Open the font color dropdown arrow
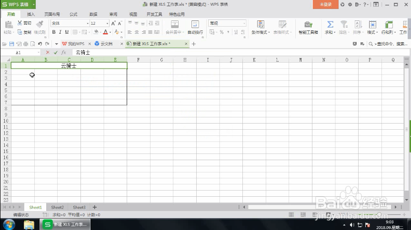Image resolution: width=411 pixels, height=230 pixels. pos(110,32)
